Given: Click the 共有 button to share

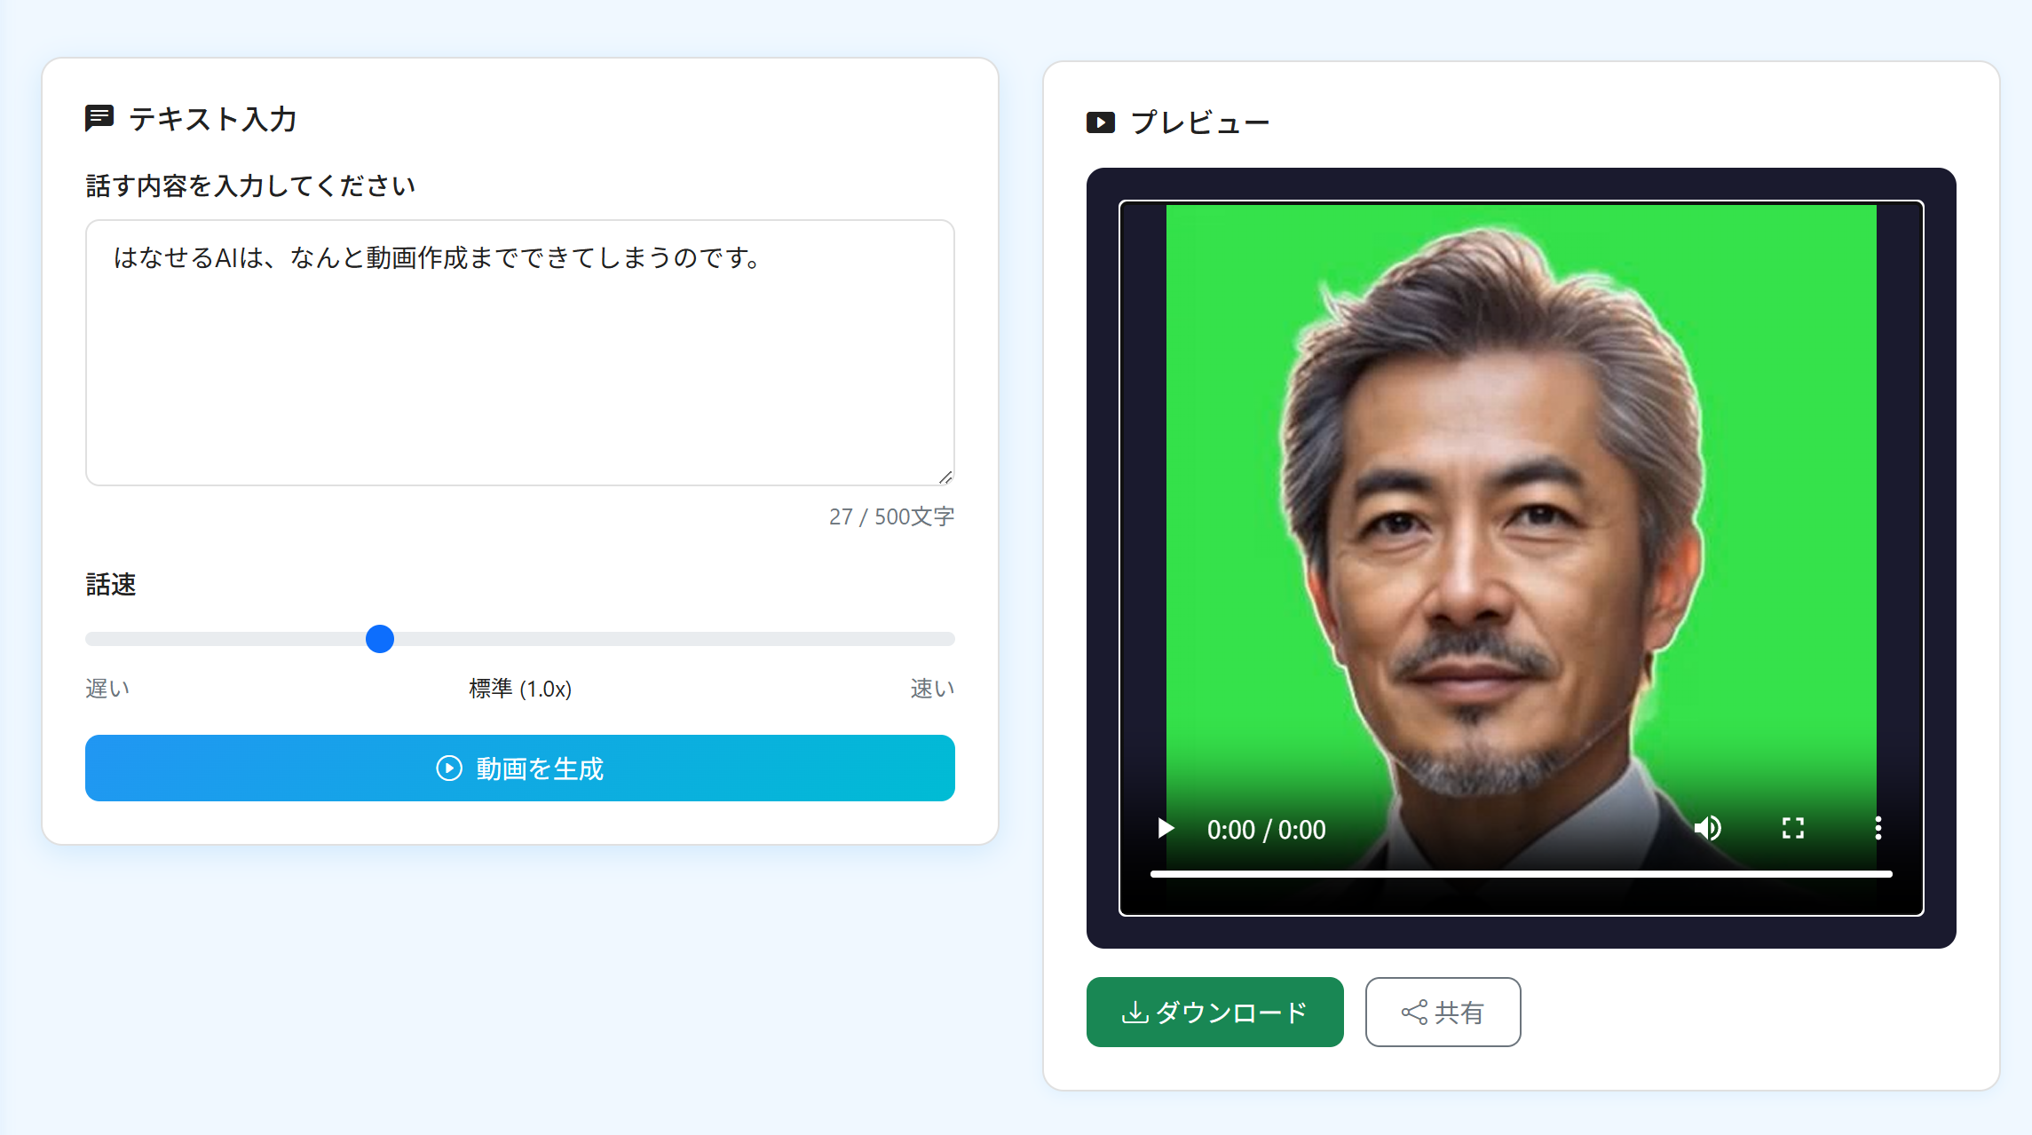Looking at the screenshot, I should pyautogui.click(x=1443, y=1013).
